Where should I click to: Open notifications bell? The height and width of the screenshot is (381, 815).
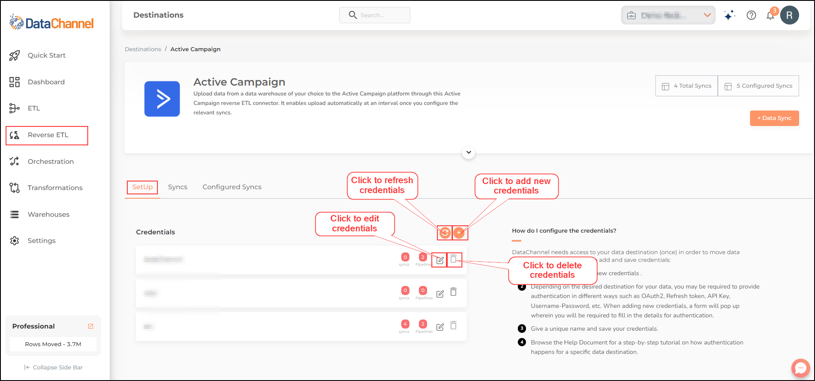tap(770, 15)
